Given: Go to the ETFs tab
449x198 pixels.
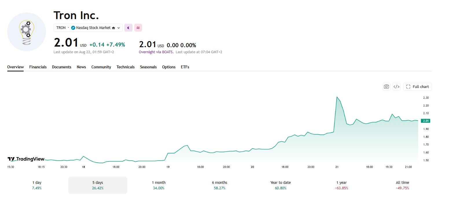Looking at the screenshot, I should [185, 67].
